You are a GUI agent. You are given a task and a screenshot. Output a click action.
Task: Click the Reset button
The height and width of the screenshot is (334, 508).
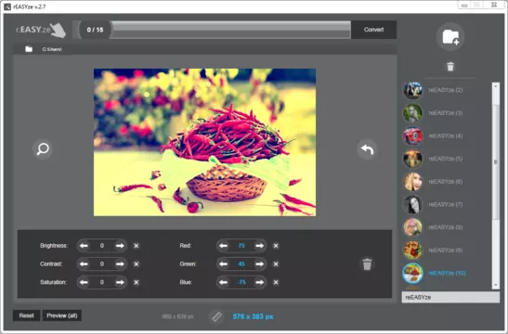[26, 315]
